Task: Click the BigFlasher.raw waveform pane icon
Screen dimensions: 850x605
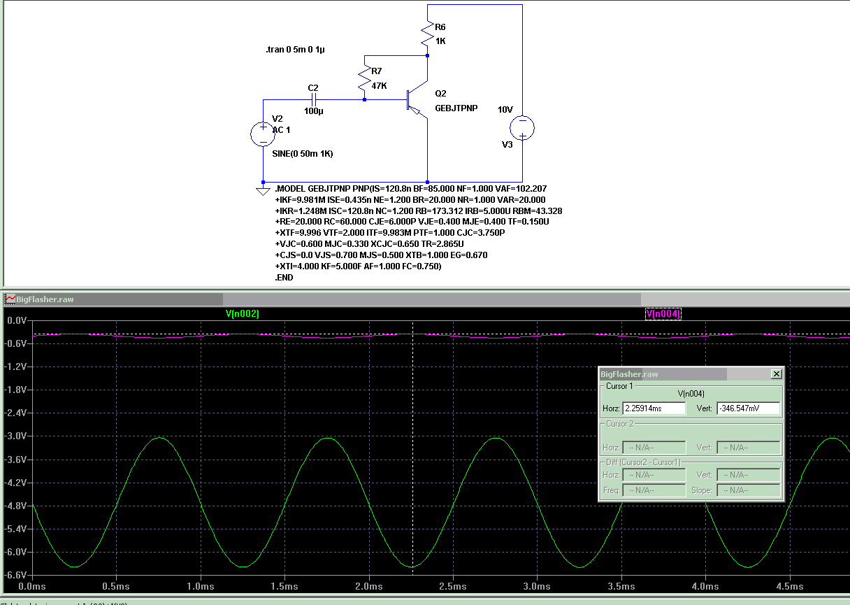Action: [10, 299]
